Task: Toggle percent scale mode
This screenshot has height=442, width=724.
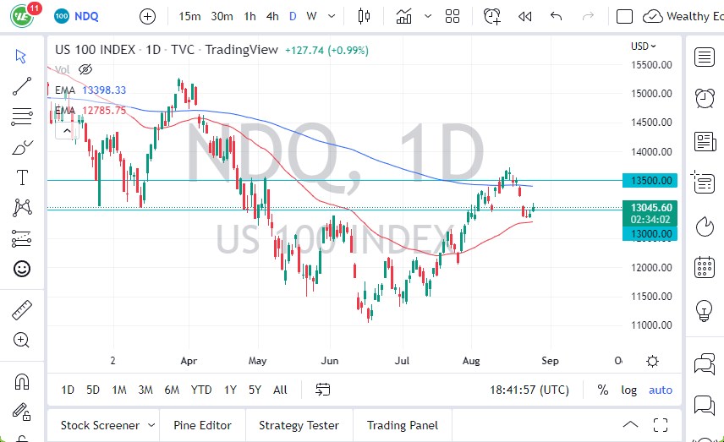Action: click(603, 390)
